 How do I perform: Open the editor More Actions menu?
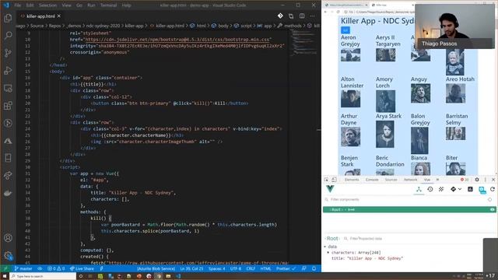pyautogui.click(x=313, y=16)
